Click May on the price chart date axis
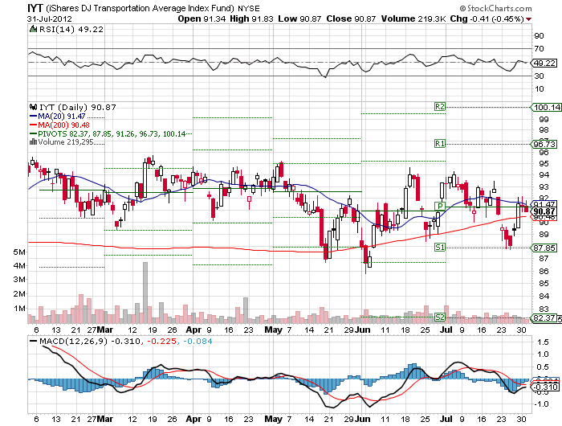 coord(273,330)
